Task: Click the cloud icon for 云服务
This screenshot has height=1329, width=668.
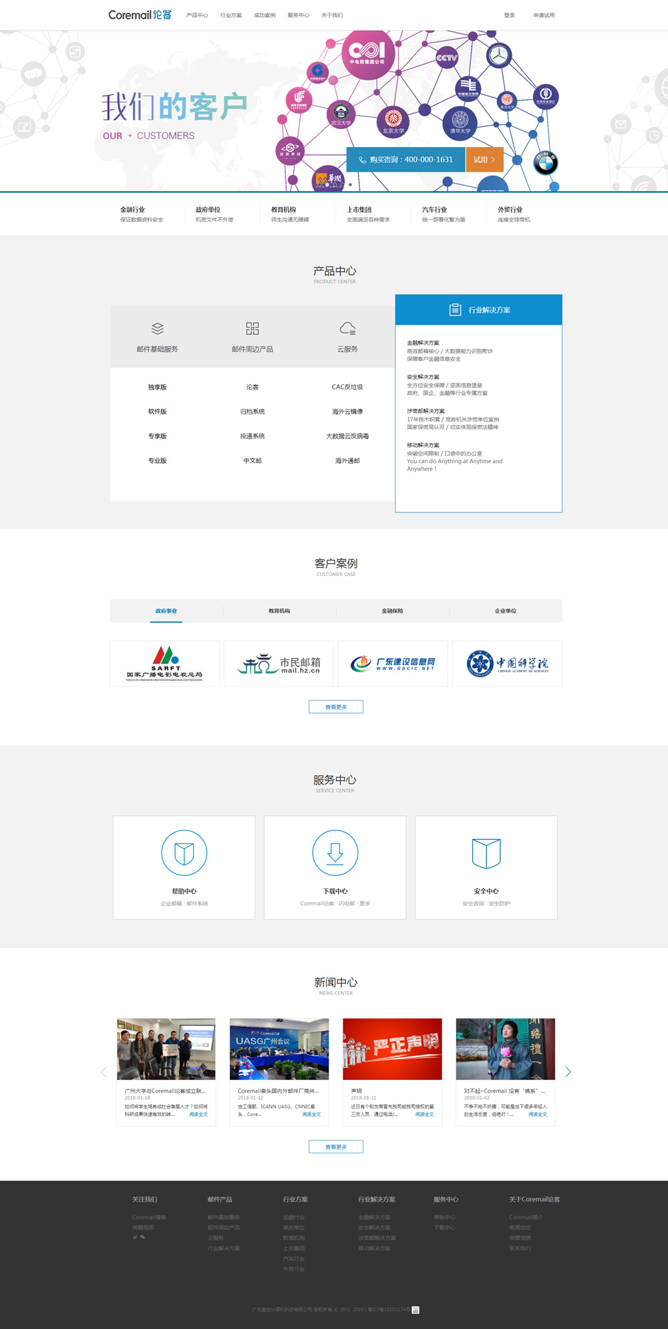Action: coord(347,328)
